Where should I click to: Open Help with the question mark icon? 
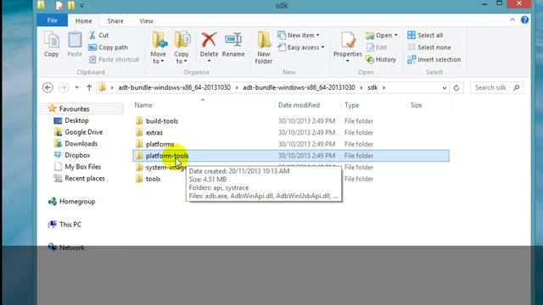[x=524, y=20]
